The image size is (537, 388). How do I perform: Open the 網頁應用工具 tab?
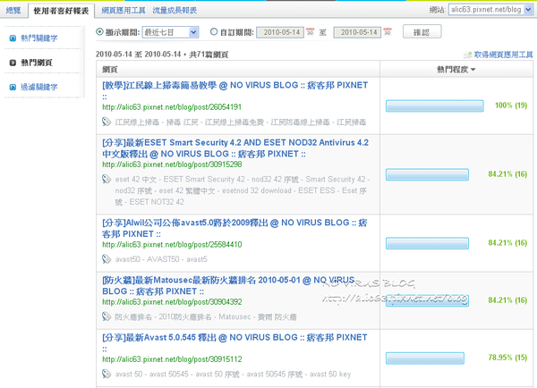[124, 10]
